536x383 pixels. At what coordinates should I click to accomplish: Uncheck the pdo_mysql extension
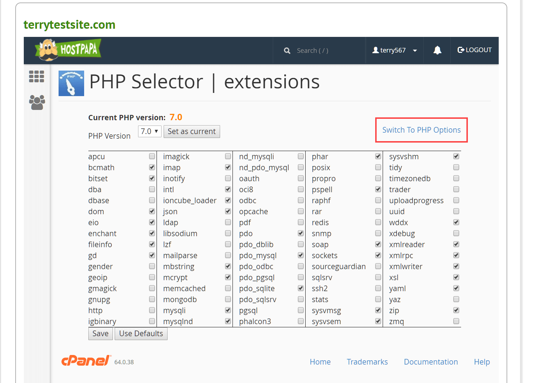pos(301,255)
